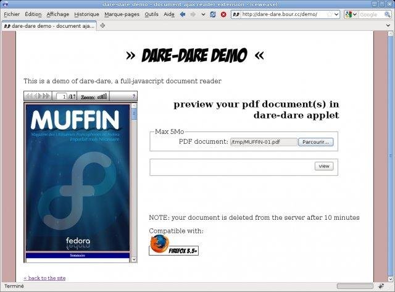Reload the page with the refresh icon
The width and height of the screenshot is (395, 292).
click(x=213, y=14)
